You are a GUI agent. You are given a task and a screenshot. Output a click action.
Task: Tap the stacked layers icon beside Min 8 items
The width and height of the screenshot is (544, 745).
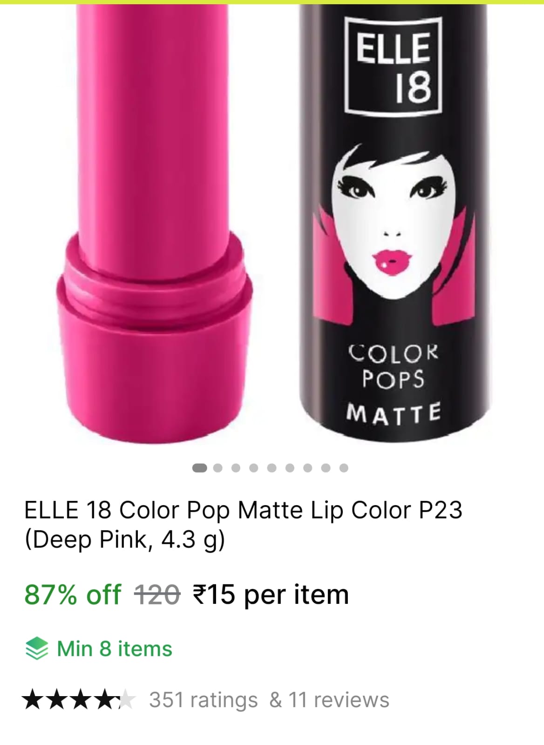pos(37,648)
